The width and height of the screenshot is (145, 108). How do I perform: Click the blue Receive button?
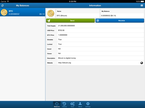coord(120,21)
